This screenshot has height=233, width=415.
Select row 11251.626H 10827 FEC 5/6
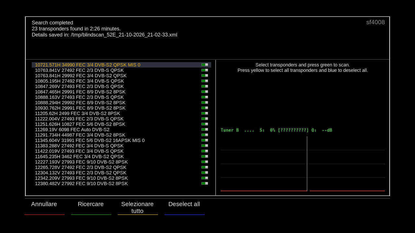122,124
